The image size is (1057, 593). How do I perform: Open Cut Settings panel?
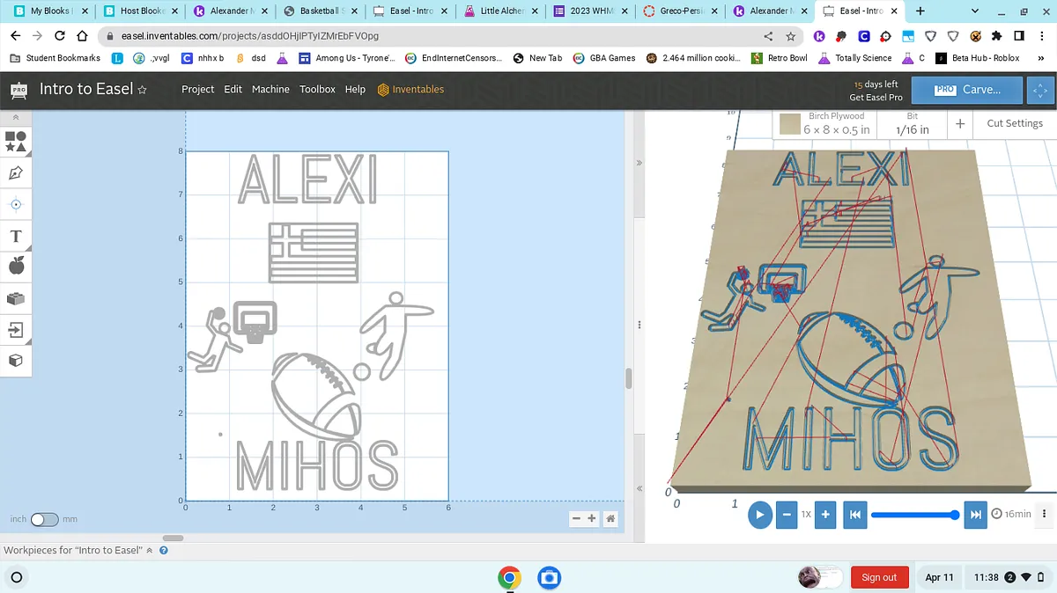[x=1015, y=123]
